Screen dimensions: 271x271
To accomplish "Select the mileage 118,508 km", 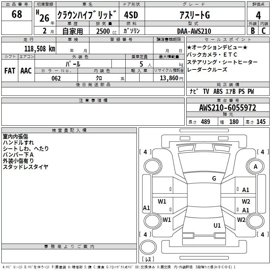I will coord(40,48).
